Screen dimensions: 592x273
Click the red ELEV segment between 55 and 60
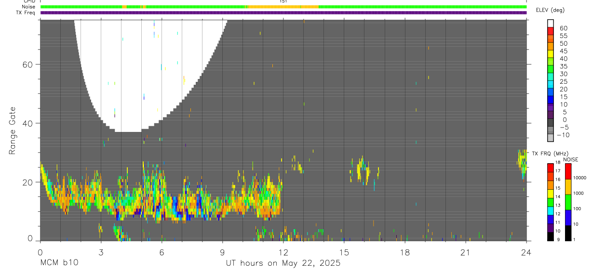coord(551,32)
